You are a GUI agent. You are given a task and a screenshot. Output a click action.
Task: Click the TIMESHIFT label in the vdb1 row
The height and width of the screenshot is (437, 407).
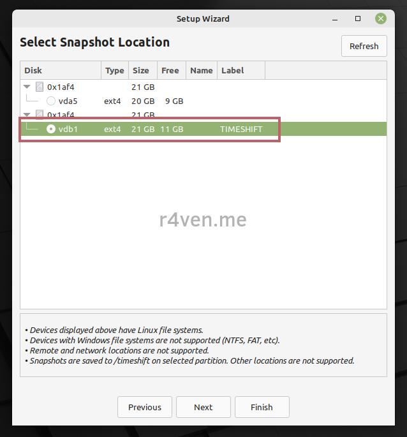241,129
